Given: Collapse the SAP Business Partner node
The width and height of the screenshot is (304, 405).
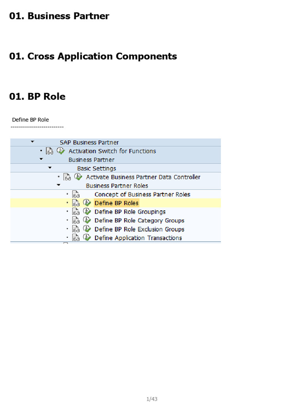Looking at the screenshot, I should point(32,142).
